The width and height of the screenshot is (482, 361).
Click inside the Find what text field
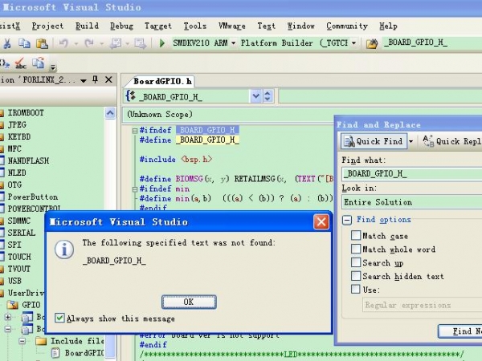click(410, 173)
